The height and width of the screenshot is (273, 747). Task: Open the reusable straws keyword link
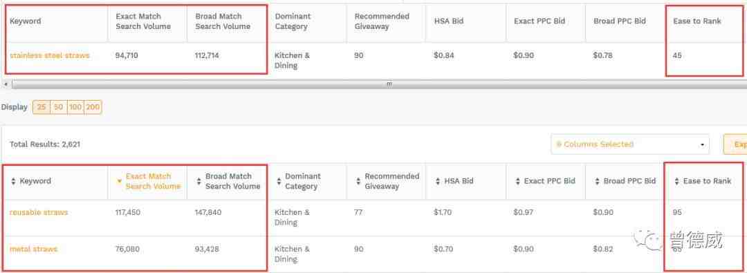(39, 212)
